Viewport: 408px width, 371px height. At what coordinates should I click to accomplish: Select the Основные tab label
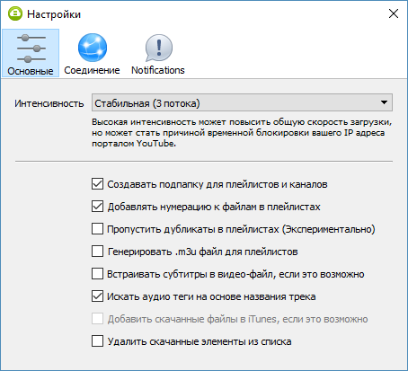(x=31, y=71)
